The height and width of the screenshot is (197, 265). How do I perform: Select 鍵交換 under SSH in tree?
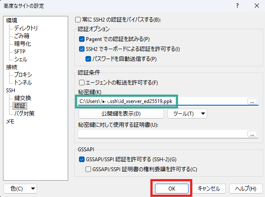[22, 98]
